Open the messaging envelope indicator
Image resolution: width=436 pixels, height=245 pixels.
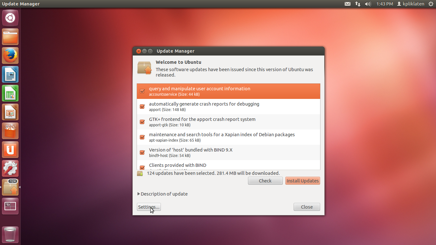click(x=347, y=4)
